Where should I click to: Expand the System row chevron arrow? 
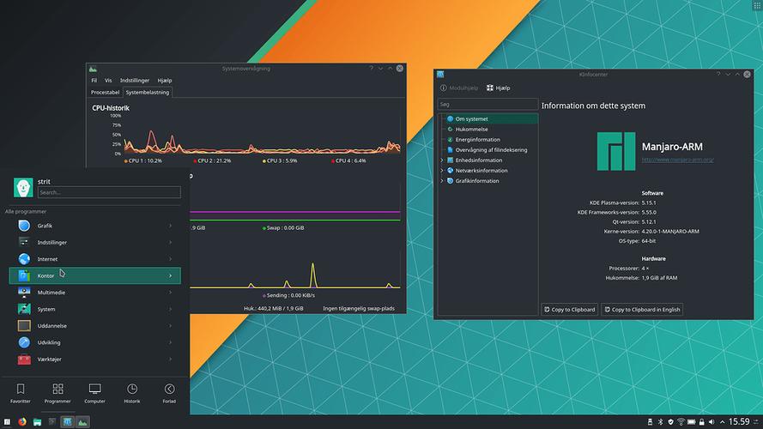pos(170,309)
